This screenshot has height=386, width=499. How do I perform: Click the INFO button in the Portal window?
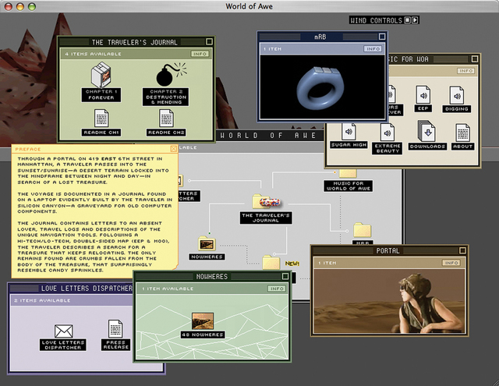click(451, 263)
